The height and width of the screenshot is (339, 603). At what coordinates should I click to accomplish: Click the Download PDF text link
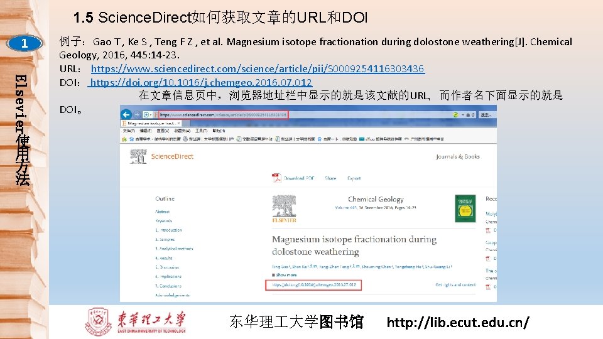point(299,178)
